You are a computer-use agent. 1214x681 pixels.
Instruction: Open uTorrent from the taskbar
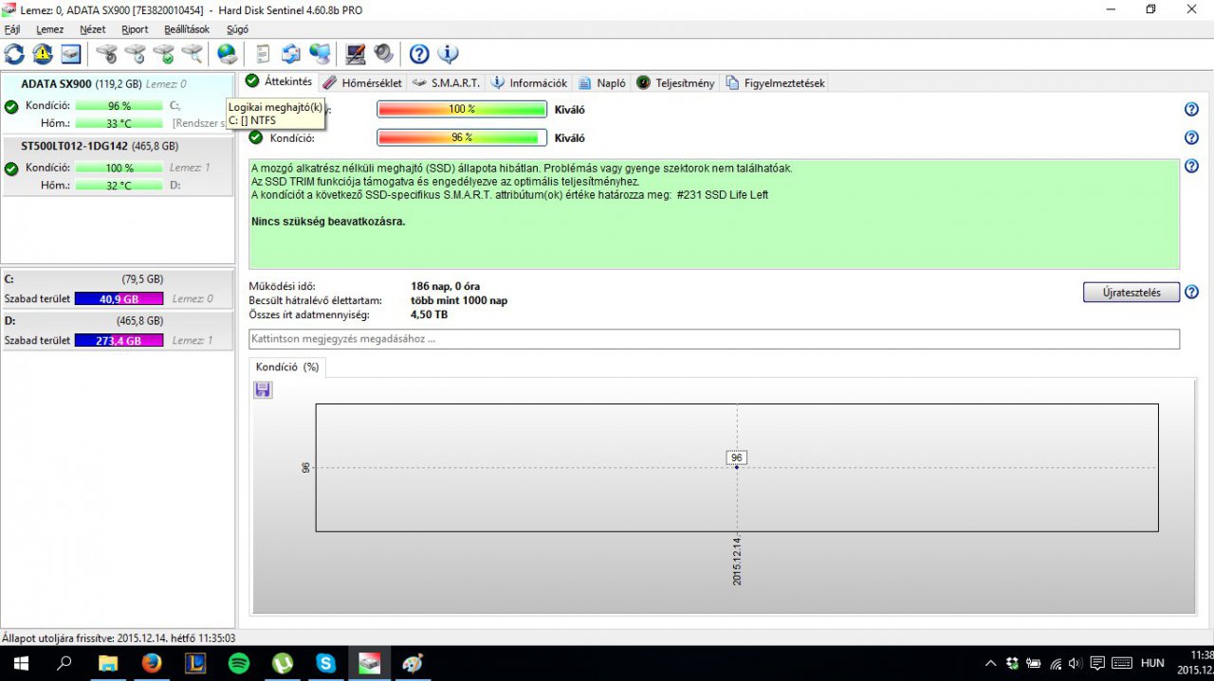tap(283, 664)
